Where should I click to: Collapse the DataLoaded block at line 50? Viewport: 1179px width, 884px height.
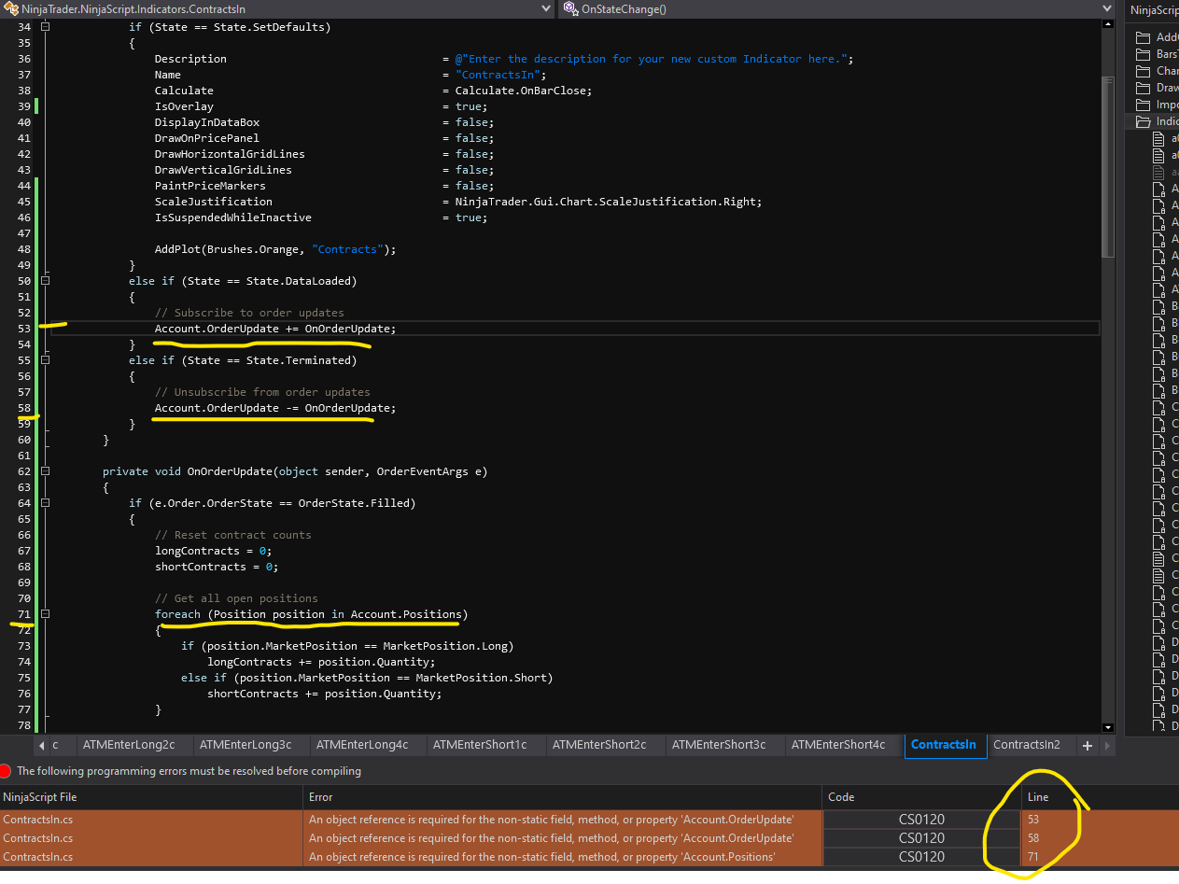tap(45, 281)
